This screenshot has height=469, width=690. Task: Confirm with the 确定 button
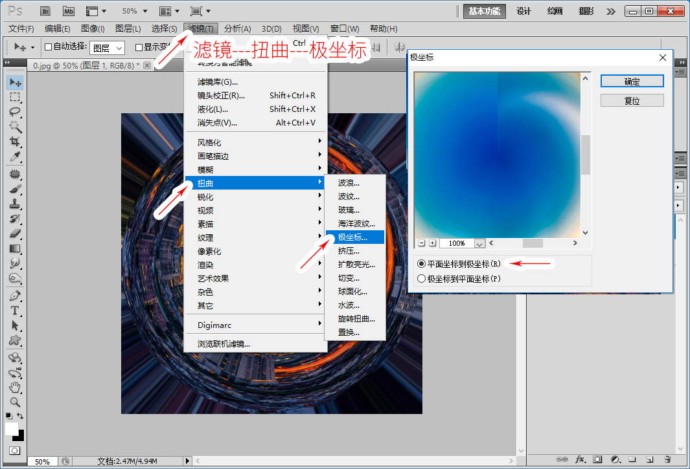632,82
